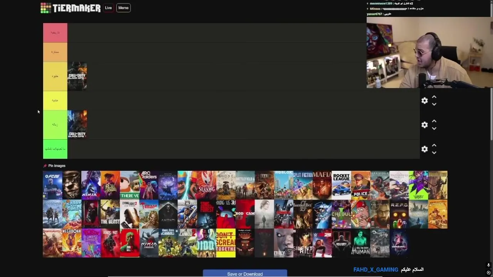Click the orange tier label
Screen dimensions: 493x277
55,52
